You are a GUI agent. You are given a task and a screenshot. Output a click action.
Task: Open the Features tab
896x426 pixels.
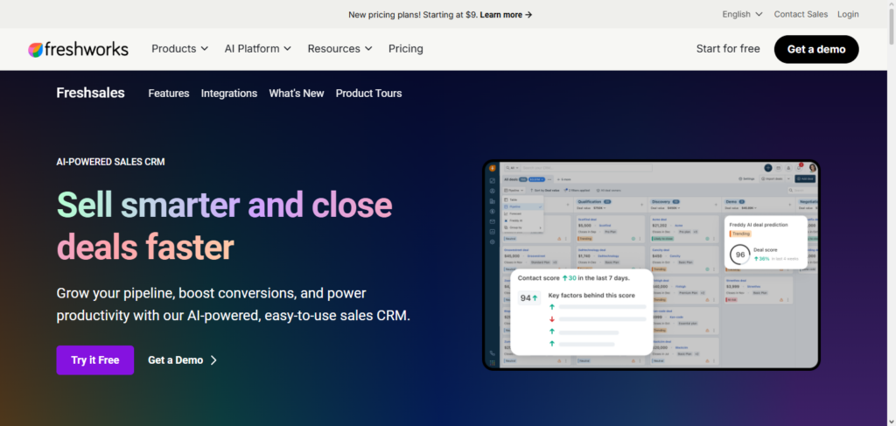(169, 93)
